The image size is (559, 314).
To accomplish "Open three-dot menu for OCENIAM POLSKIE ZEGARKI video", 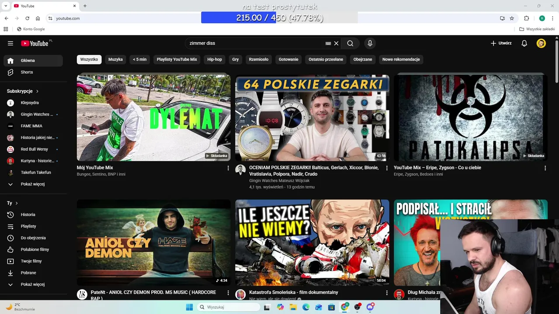I will point(386,168).
